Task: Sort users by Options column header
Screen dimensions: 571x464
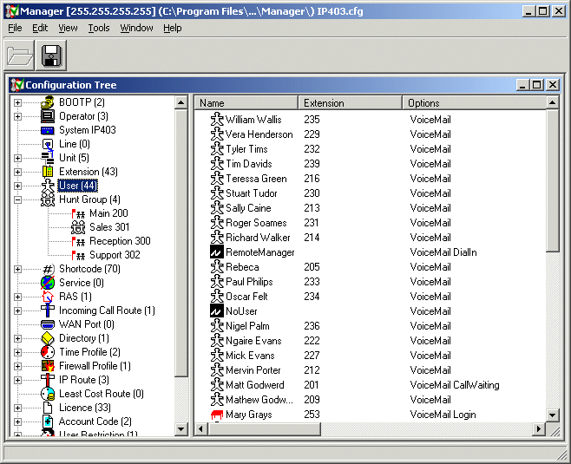Action: [475, 103]
